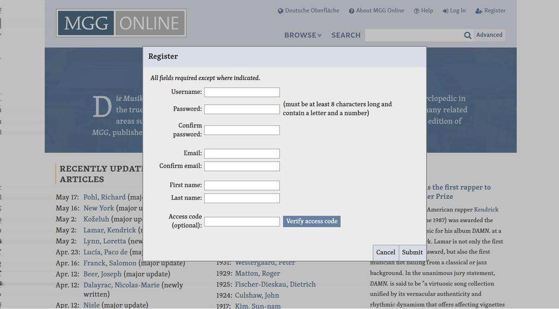This screenshot has width=559, height=309.
Task: Cancel the Register dialog
Action: pos(386,252)
